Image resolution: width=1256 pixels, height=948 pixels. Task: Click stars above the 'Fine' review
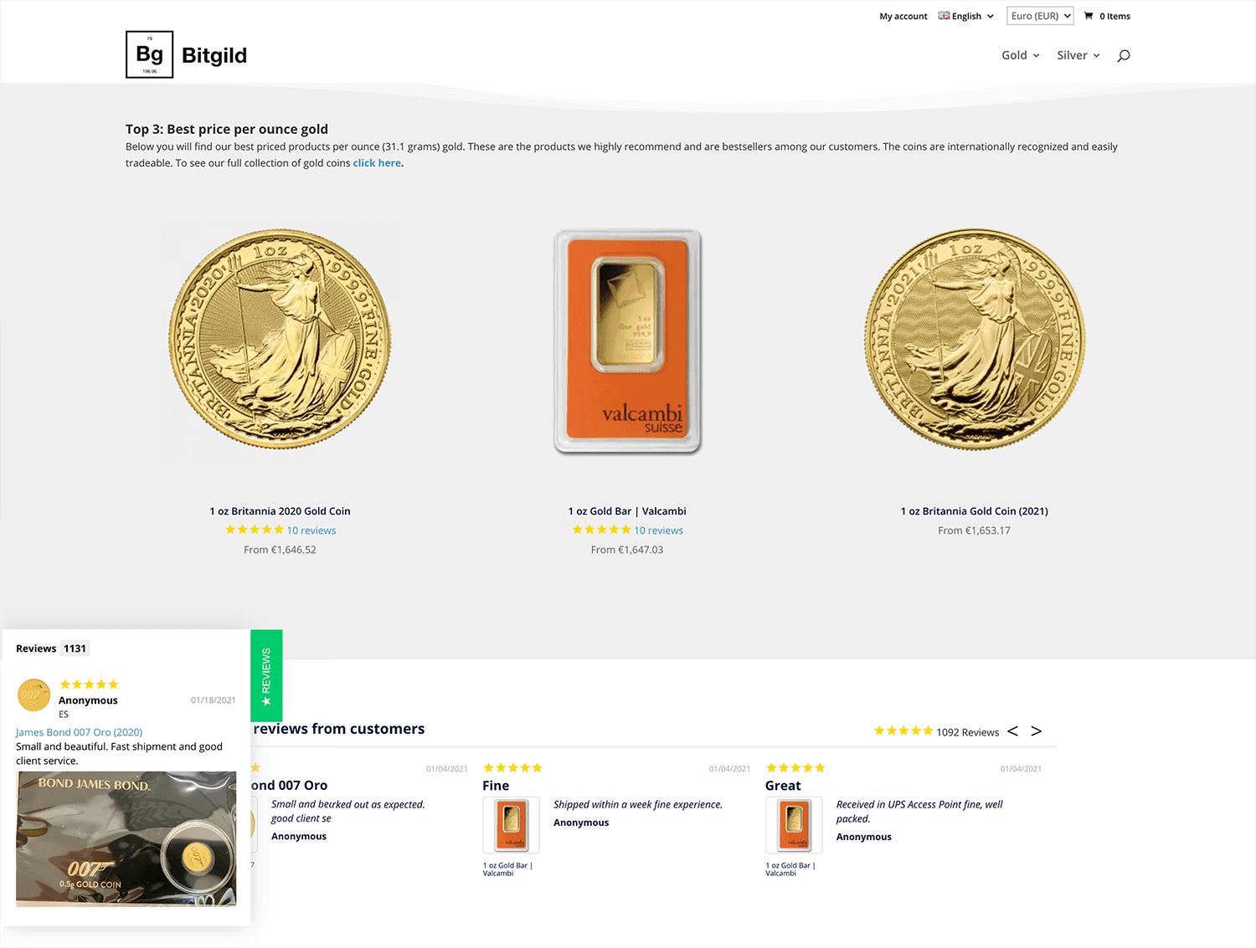coord(512,768)
